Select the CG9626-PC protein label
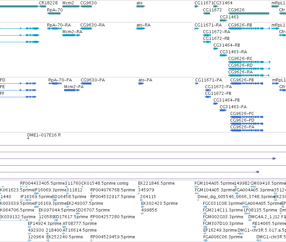 pos(242,114)
